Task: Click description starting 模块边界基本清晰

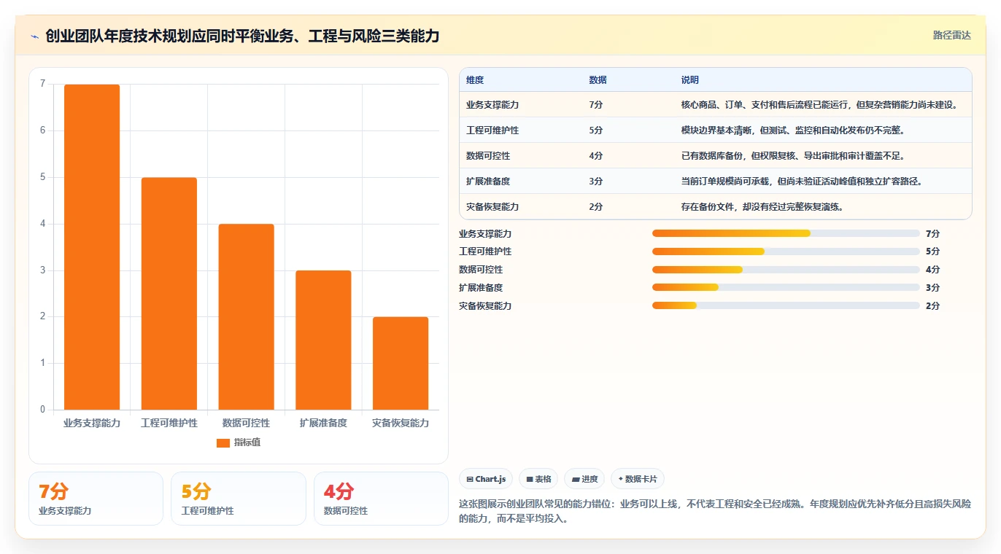Action: click(x=793, y=130)
